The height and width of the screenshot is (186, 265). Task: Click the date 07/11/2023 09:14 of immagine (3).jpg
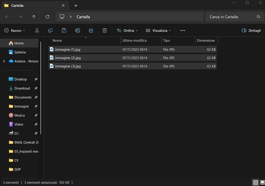[135, 66]
